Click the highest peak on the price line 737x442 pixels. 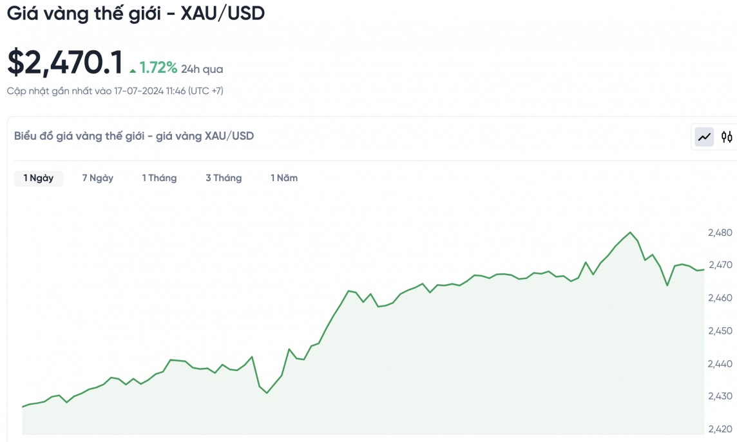click(630, 233)
